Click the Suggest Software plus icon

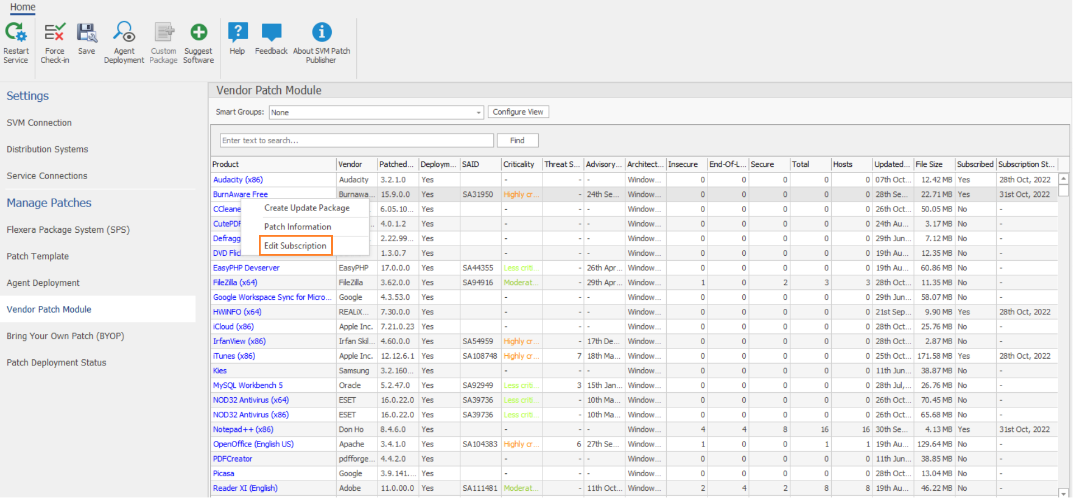point(199,32)
